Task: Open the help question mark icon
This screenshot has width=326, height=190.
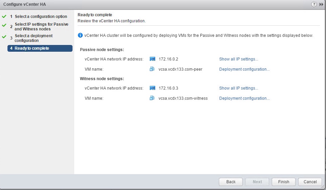Action: (314, 4)
